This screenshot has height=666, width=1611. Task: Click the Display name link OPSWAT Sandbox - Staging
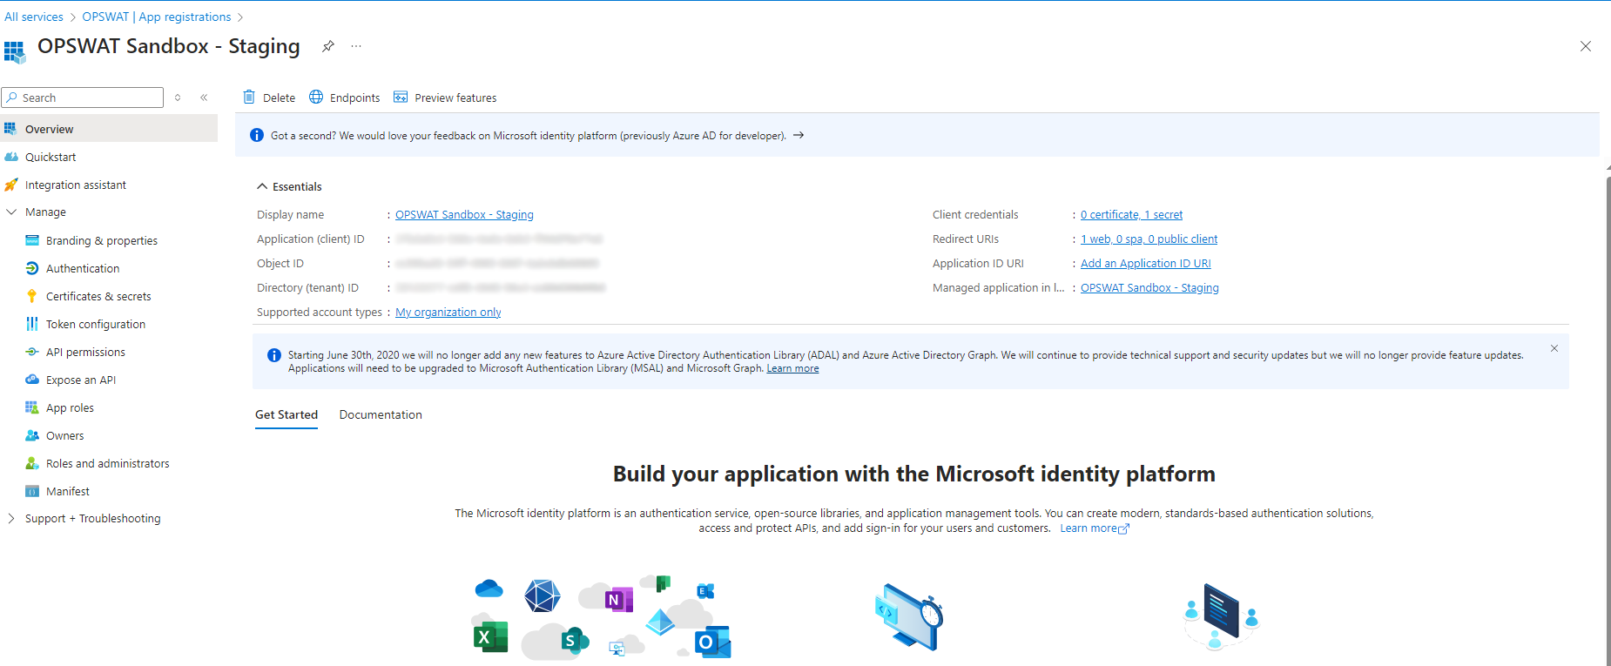[x=464, y=214]
